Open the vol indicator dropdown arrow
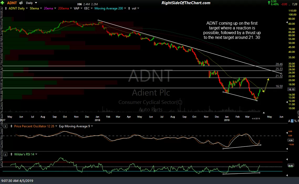299x184 pixels. tap(138, 8)
